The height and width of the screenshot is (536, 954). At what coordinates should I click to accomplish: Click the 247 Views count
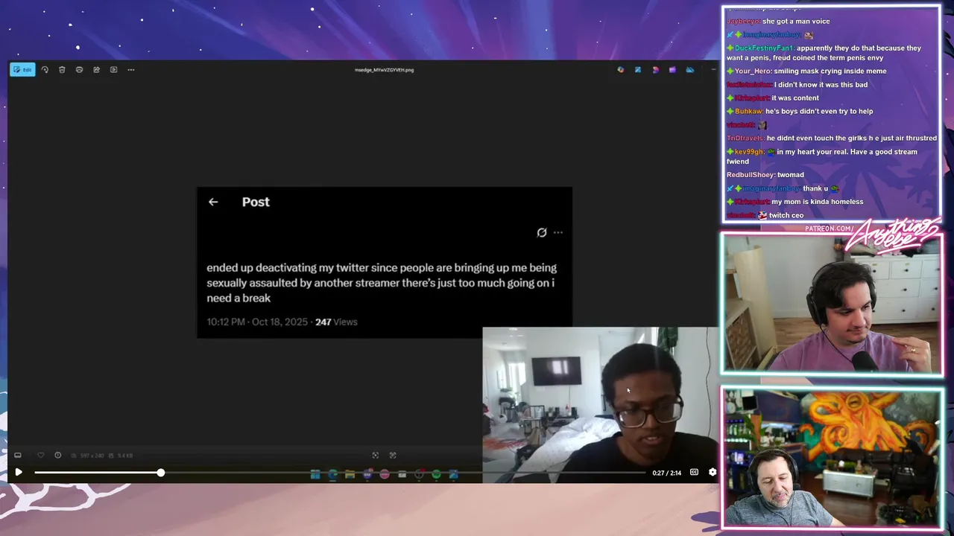point(336,322)
